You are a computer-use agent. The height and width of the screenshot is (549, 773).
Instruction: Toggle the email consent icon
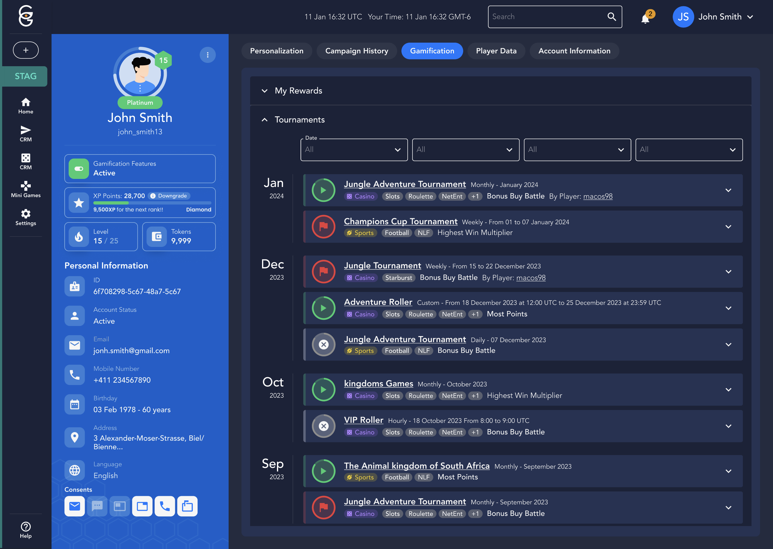click(74, 506)
